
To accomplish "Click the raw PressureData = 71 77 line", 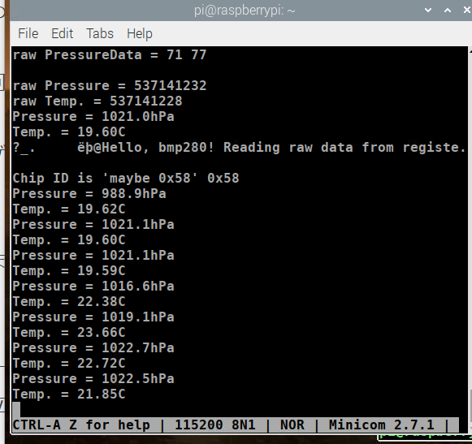I will point(110,55).
